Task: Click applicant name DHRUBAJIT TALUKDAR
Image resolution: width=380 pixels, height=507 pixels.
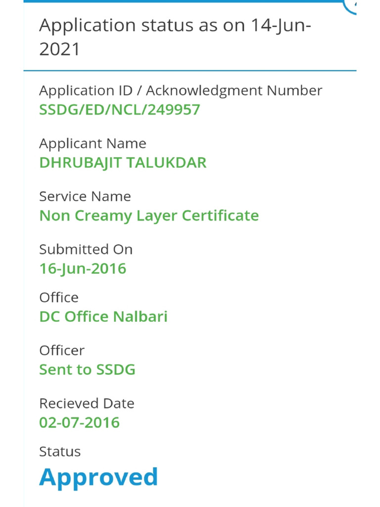Action: 123,162
